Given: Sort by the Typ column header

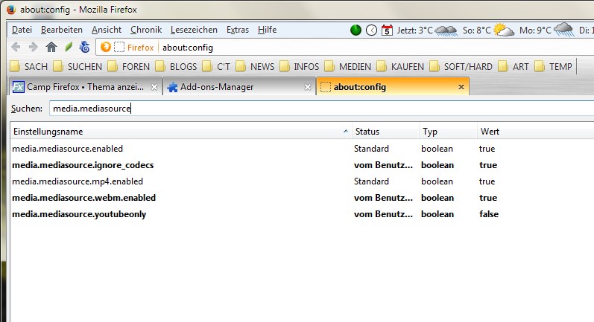Looking at the screenshot, I should click(x=448, y=132).
